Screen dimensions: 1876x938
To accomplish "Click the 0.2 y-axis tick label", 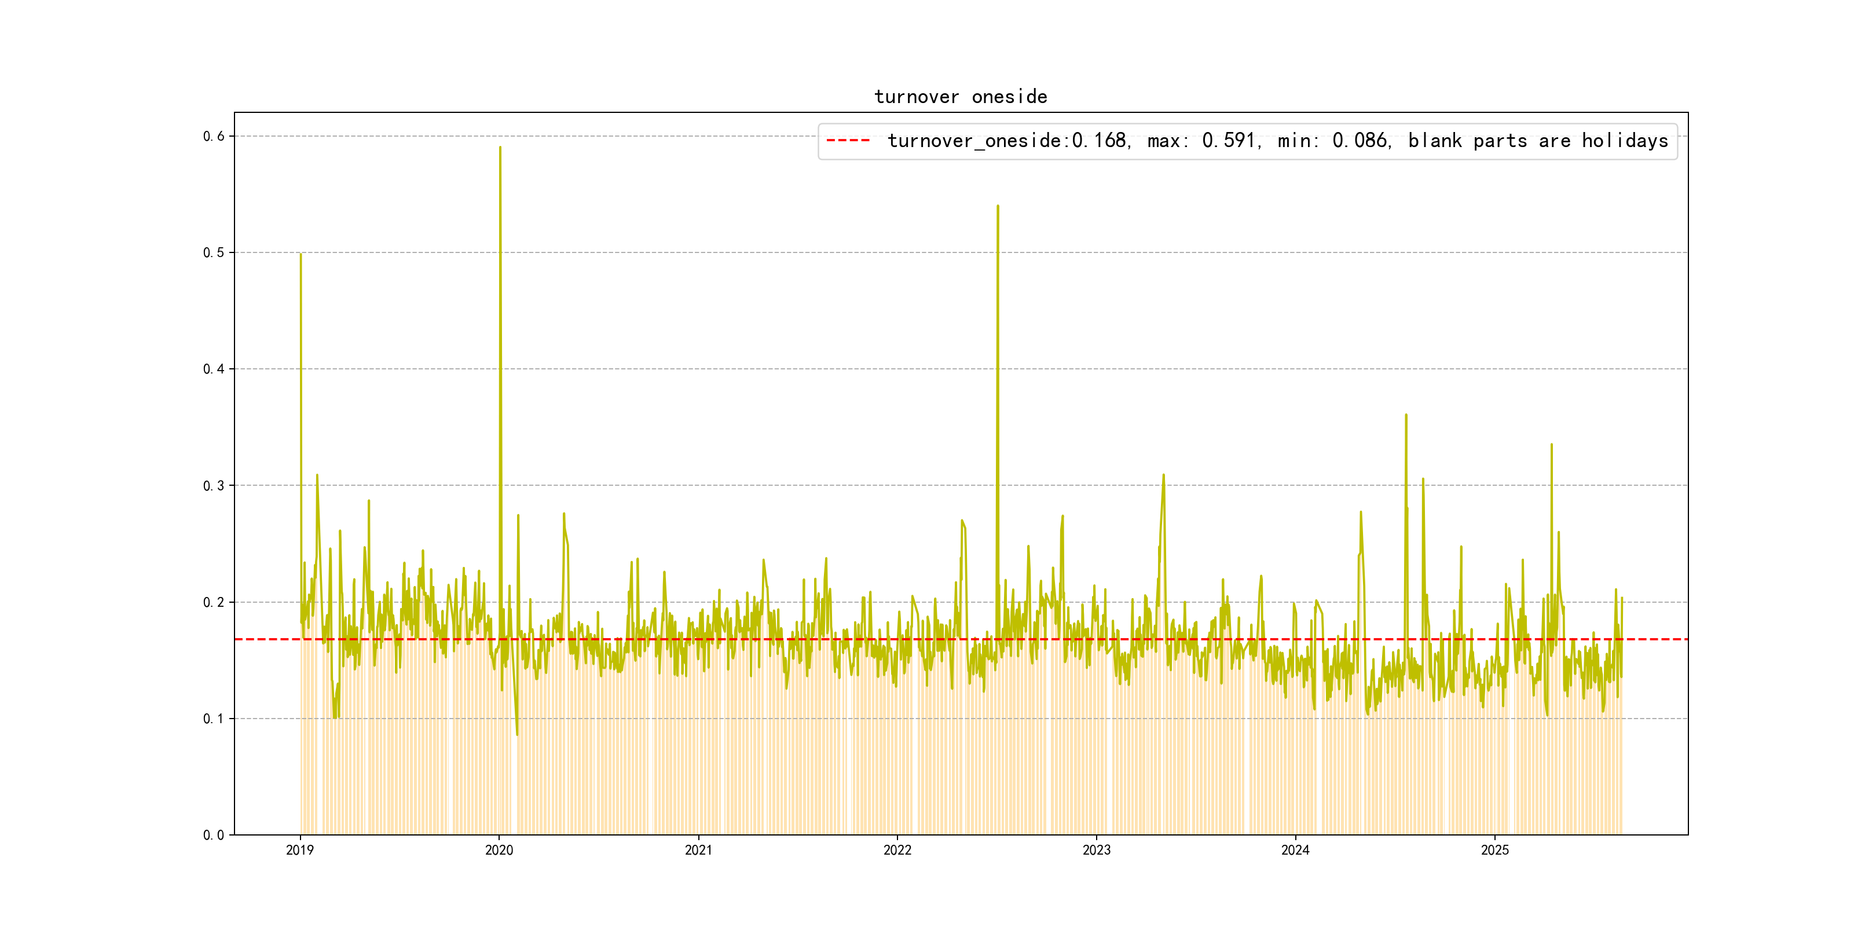I will point(214,602).
